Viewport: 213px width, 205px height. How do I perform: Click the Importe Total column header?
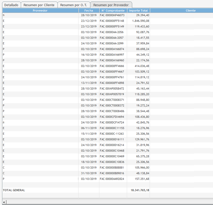(138, 11)
